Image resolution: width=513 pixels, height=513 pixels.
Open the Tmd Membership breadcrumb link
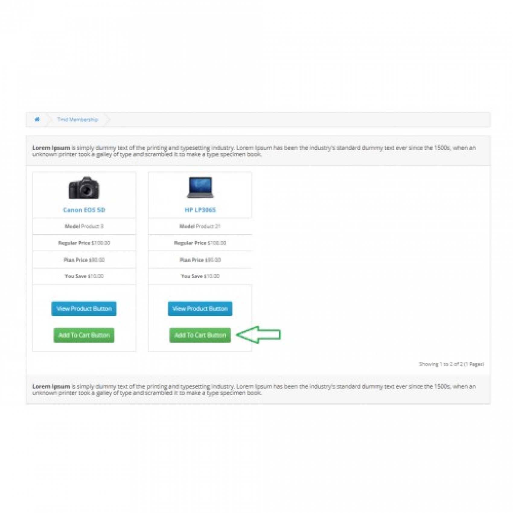click(78, 119)
